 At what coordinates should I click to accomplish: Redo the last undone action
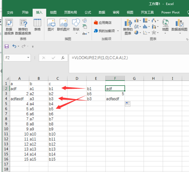(24, 46)
